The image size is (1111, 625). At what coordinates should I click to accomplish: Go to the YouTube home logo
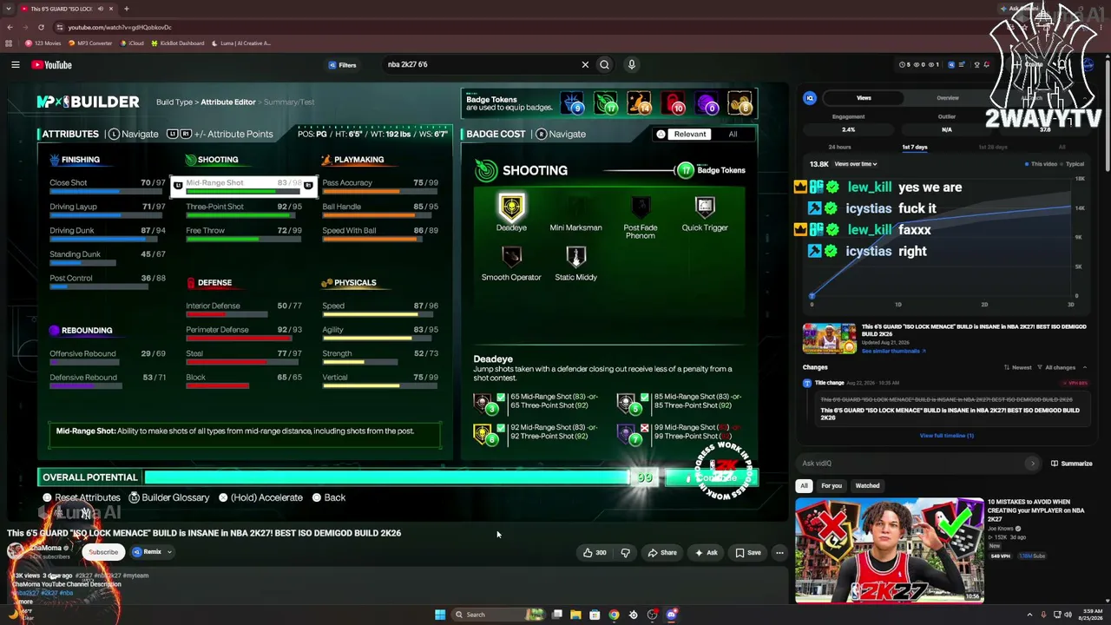[52, 64]
